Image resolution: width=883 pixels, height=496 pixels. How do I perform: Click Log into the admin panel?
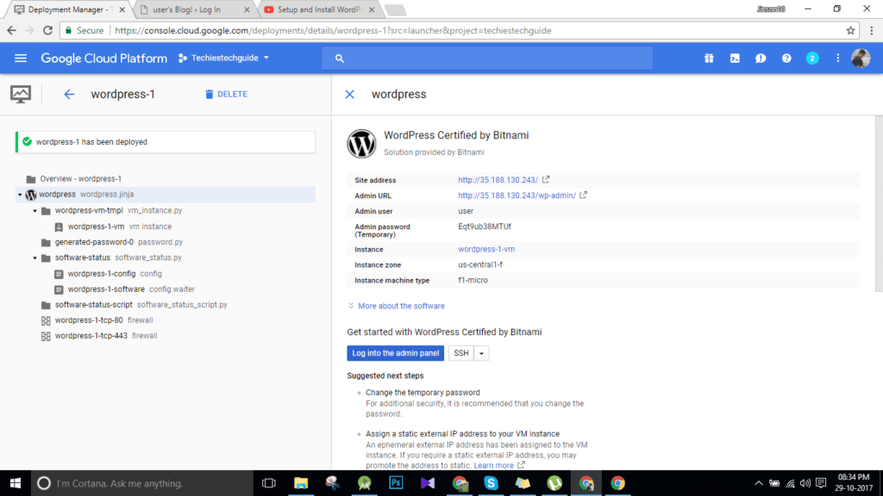pyautogui.click(x=395, y=353)
